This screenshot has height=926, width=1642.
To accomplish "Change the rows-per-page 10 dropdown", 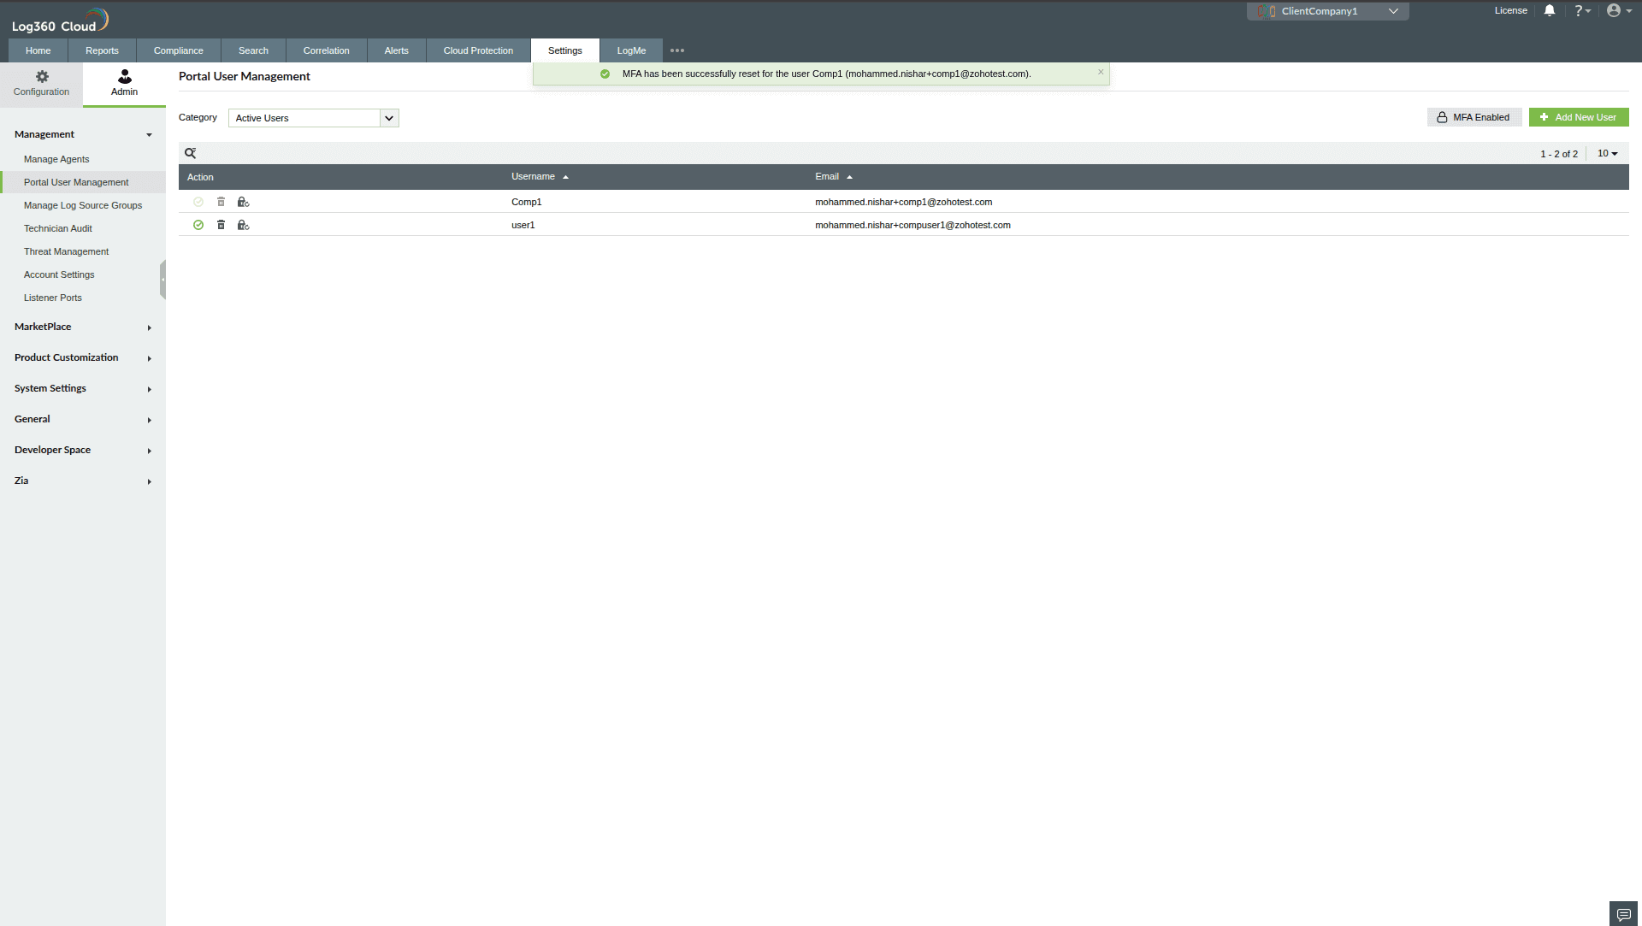I will (x=1606, y=153).
